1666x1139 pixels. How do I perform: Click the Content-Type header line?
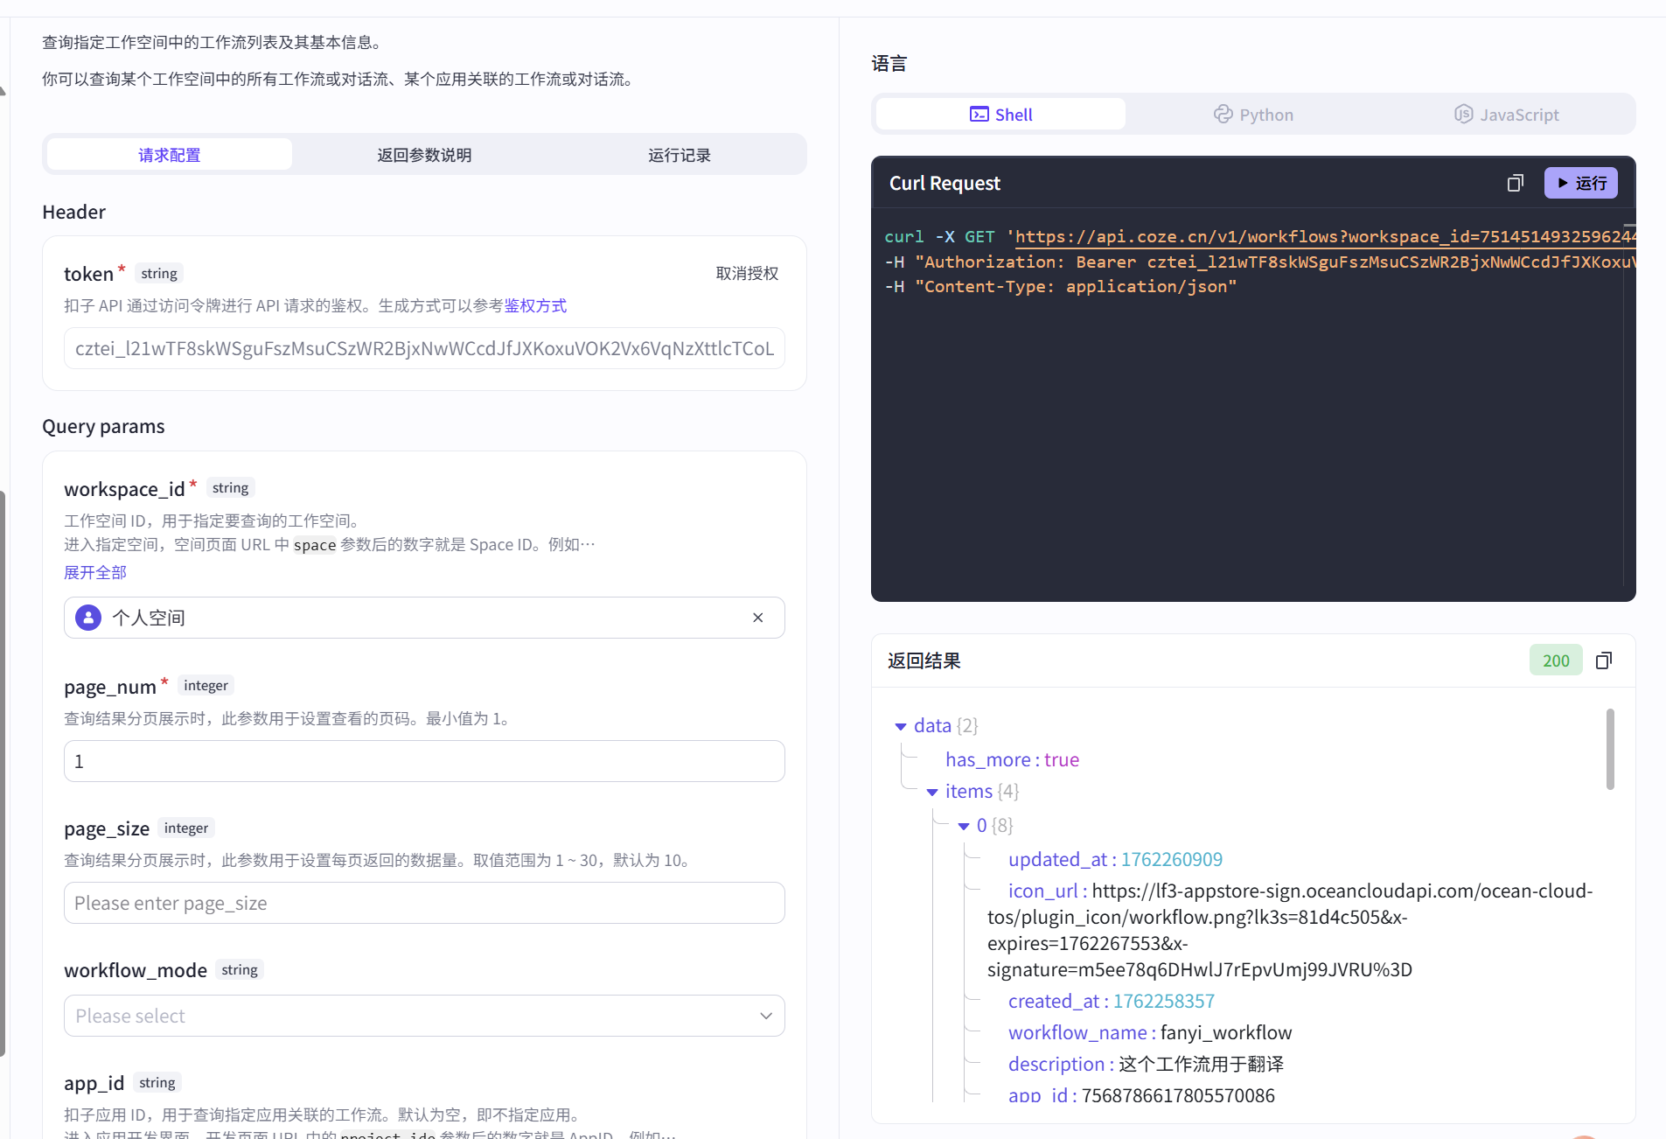click(1061, 286)
